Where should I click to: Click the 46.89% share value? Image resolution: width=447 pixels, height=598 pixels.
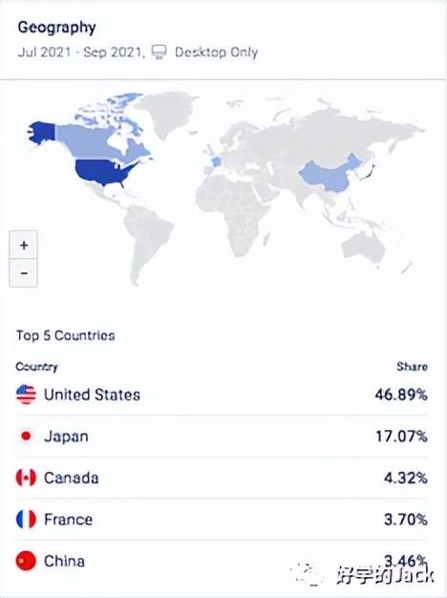[401, 395]
